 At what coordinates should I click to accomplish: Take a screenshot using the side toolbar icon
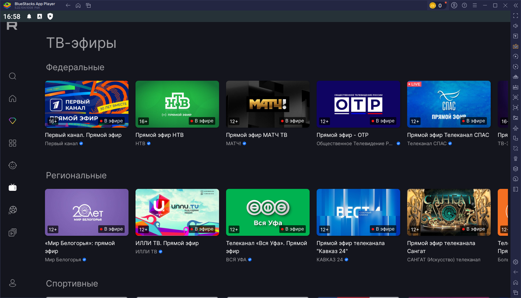516,97
